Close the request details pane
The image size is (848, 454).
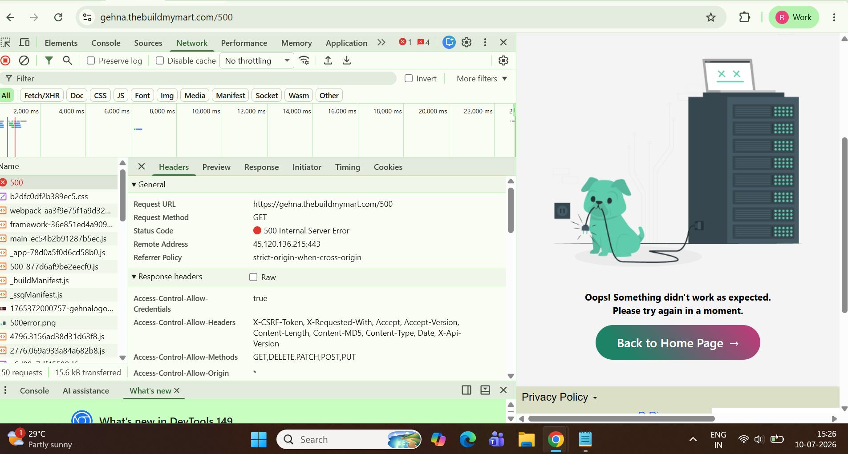click(142, 166)
